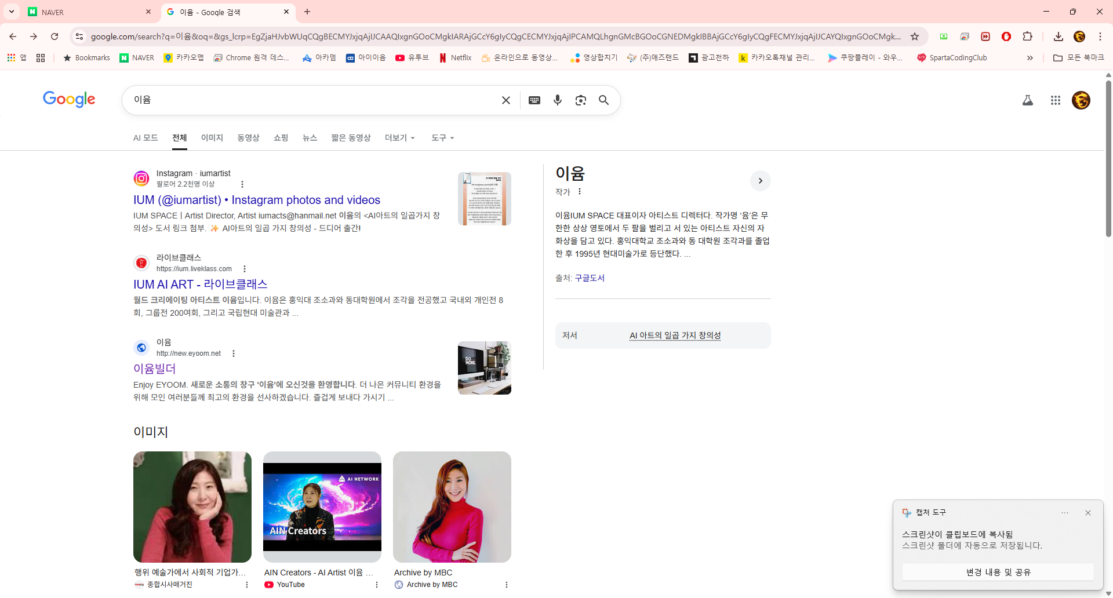The image size is (1113, 598).
Task: Open the Archive by MBC image thumbnail
Action: tap(452, 507)
